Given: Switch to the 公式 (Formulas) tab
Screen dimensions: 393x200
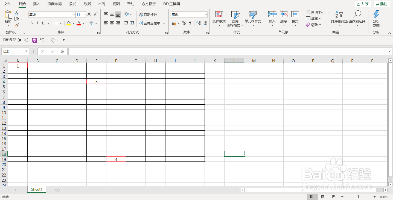Looking at the screenshot, I should [73, 4].
